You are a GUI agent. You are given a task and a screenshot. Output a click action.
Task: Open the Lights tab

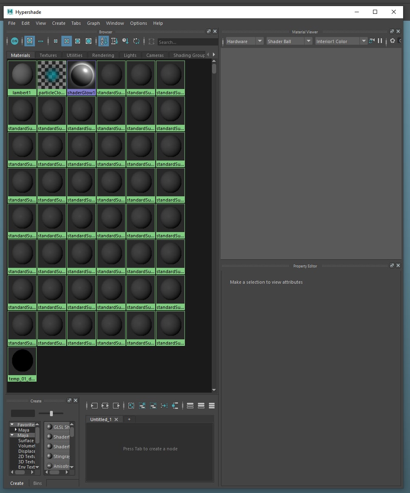coord(130,55)
